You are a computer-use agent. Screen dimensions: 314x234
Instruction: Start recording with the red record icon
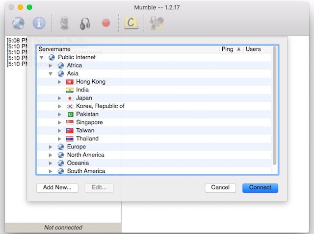tap(106, 23)
